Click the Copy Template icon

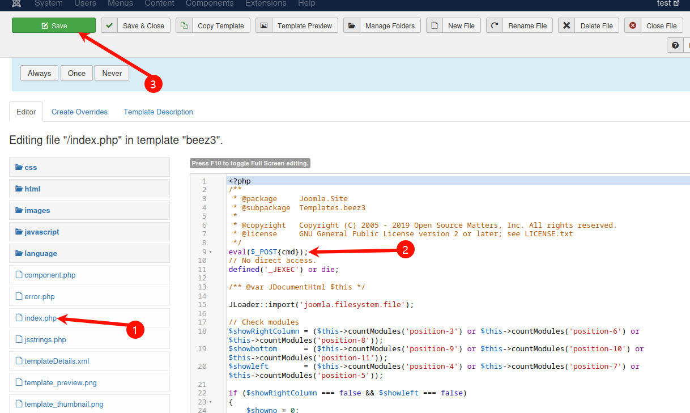coord(184,25)
